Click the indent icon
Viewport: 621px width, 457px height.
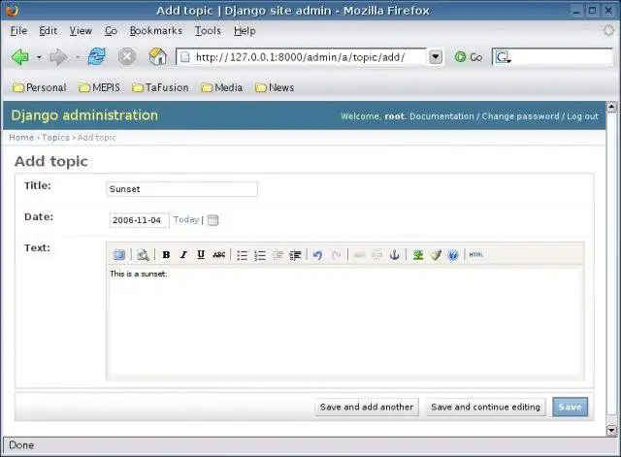pos(295,255)
